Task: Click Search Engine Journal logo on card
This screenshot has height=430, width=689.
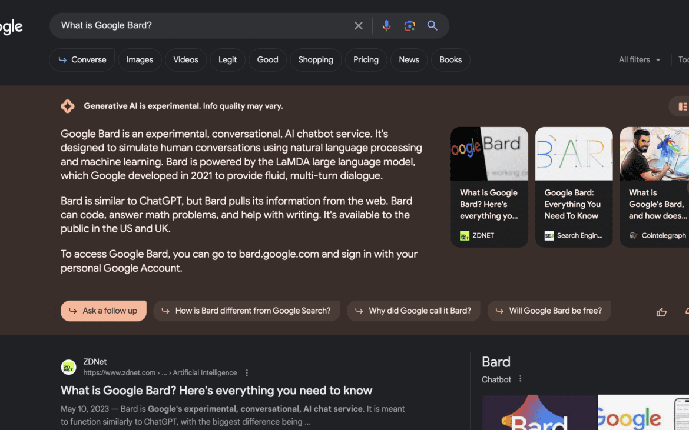Action: click(x=549, y=236)
